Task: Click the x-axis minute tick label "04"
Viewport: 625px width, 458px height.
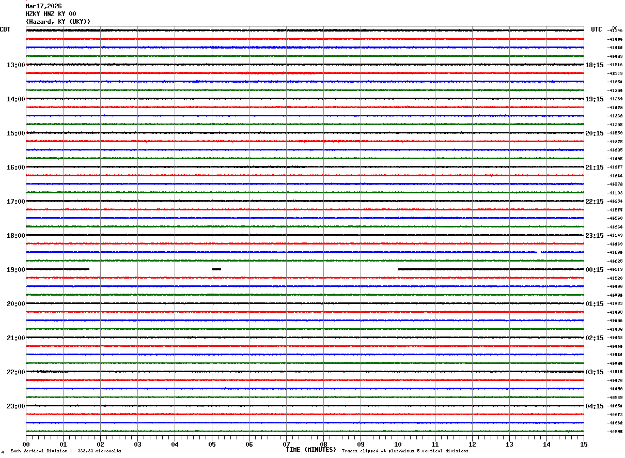Action: click(x=175, y=445)
